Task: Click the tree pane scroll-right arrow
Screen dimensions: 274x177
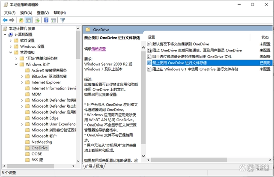Action: pos(73,166)
